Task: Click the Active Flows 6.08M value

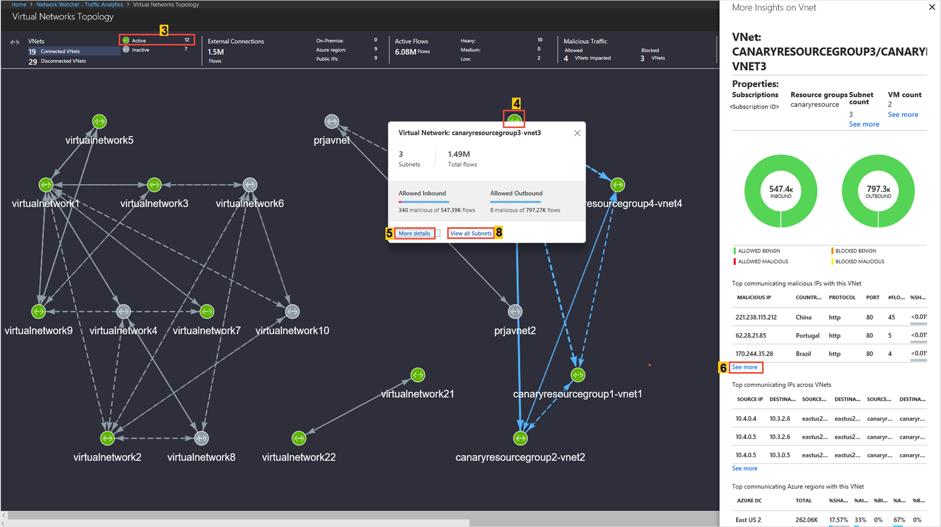Action: point(406,52)
